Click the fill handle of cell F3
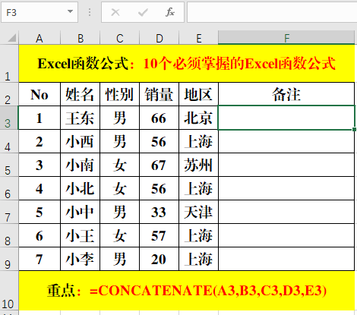 point(354,129)
